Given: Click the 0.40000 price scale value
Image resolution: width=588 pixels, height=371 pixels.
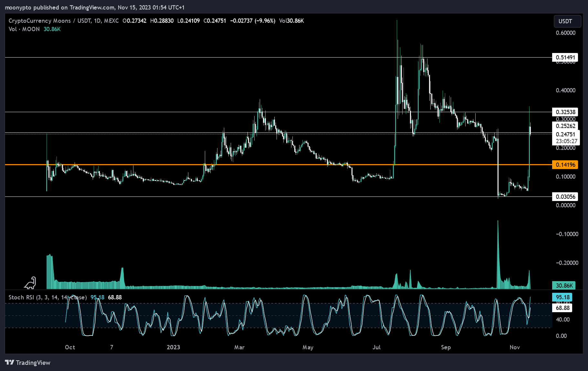Looking at the screenshot, I should (x=566, y=90).
